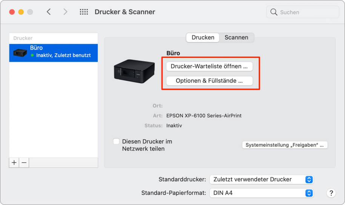Click the magnifying glass search icon
Screen dimensions: 345x205
click(274, 12)
